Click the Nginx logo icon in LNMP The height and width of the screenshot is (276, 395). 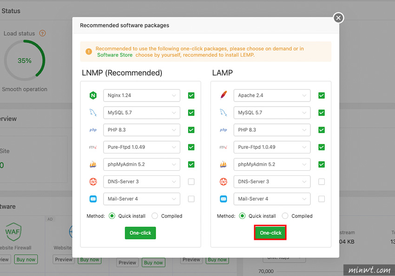(93, 96)
